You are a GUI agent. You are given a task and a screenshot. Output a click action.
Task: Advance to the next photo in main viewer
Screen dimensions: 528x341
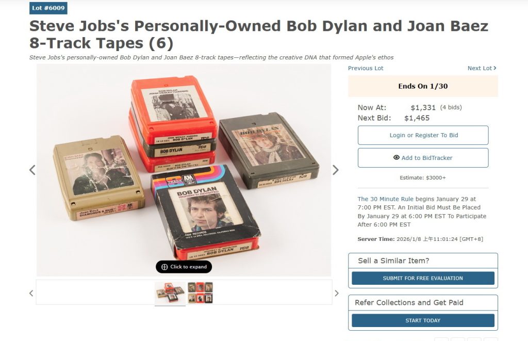[x=335, y=170]
